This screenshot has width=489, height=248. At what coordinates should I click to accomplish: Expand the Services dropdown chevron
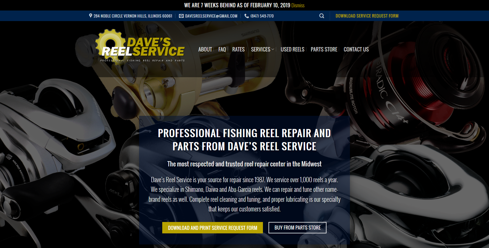tap(273, 49)
